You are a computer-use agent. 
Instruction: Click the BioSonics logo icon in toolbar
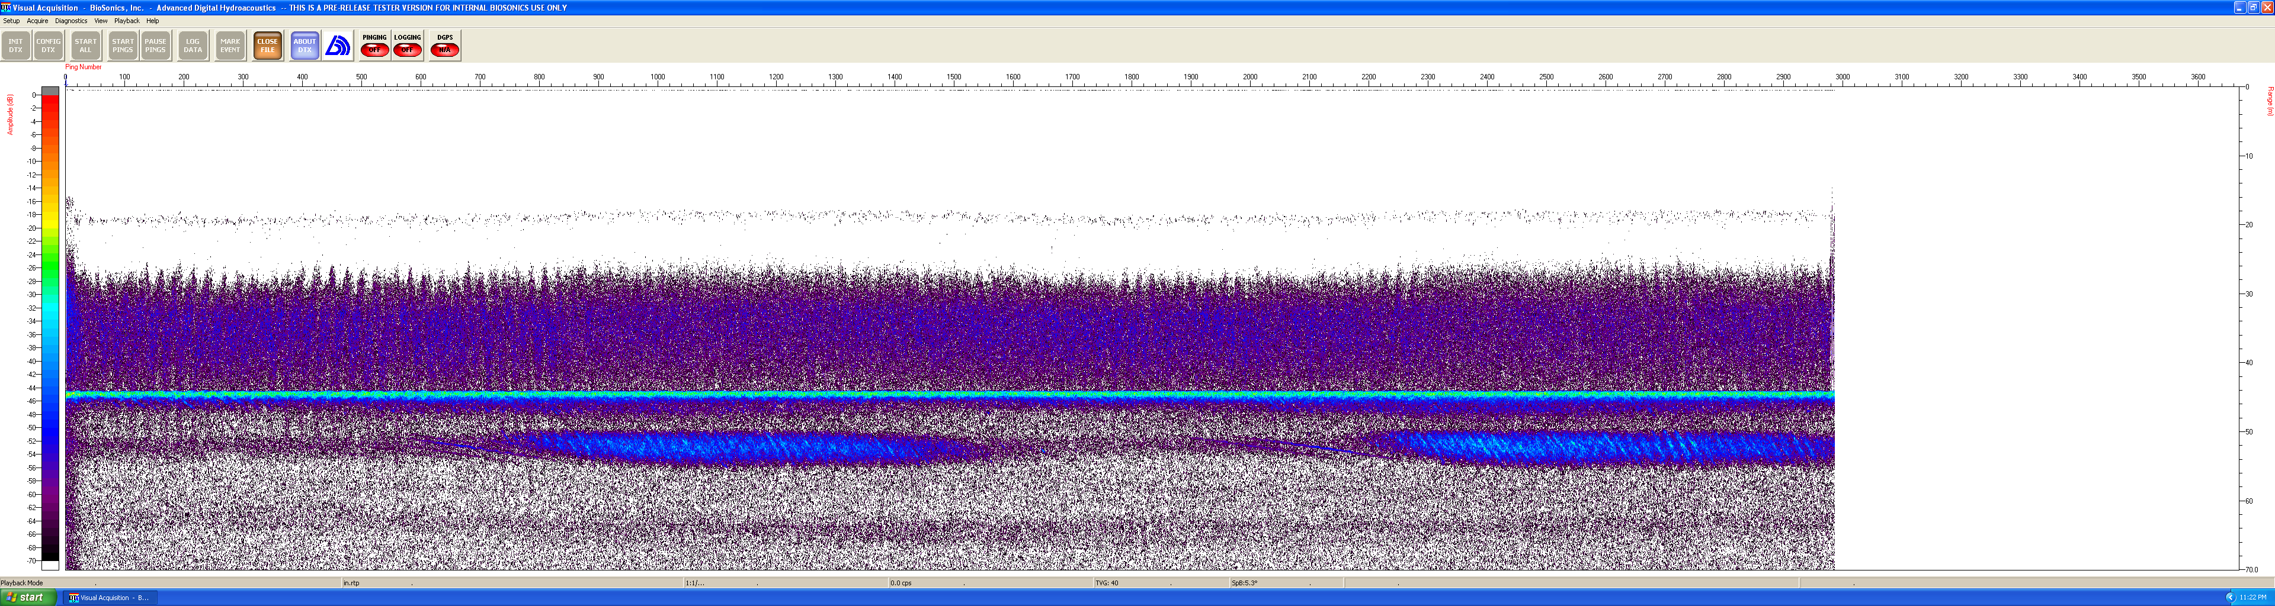coord(338,46)
